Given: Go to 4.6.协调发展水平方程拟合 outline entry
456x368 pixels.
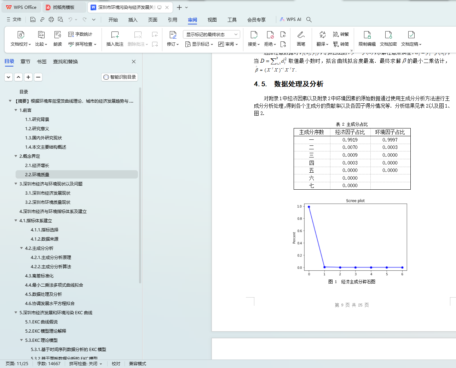Looking at the screenshot, I should (50, 304).
